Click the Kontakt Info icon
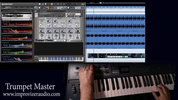The image size is (178, 100). pos(46,4)
